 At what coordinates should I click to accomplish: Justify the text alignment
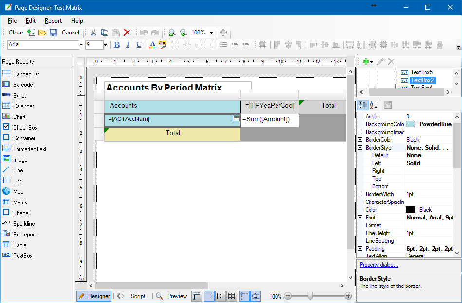tap(209, 45)
